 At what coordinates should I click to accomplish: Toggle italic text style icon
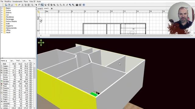[x=67, y=5]
